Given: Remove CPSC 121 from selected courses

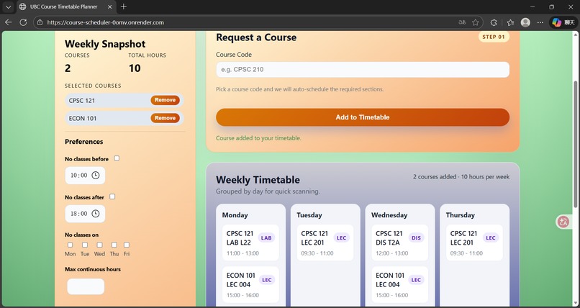Looking at the screenshot, I should tap(165, 100).
